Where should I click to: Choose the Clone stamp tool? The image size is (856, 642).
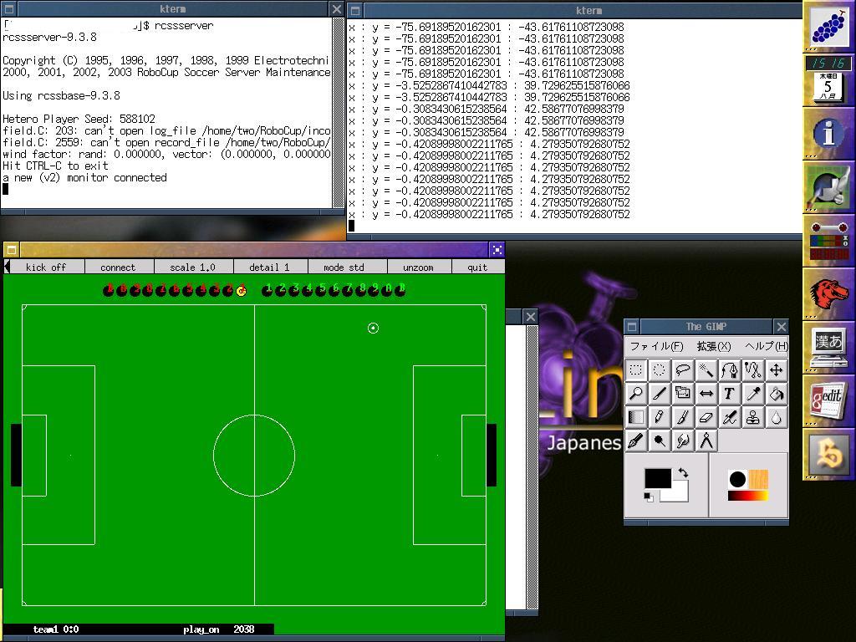pos(752,417)
